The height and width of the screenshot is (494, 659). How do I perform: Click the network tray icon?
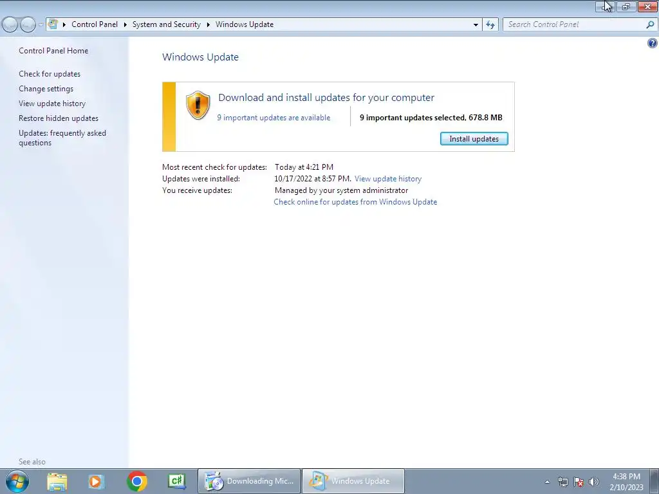(562, 482)
